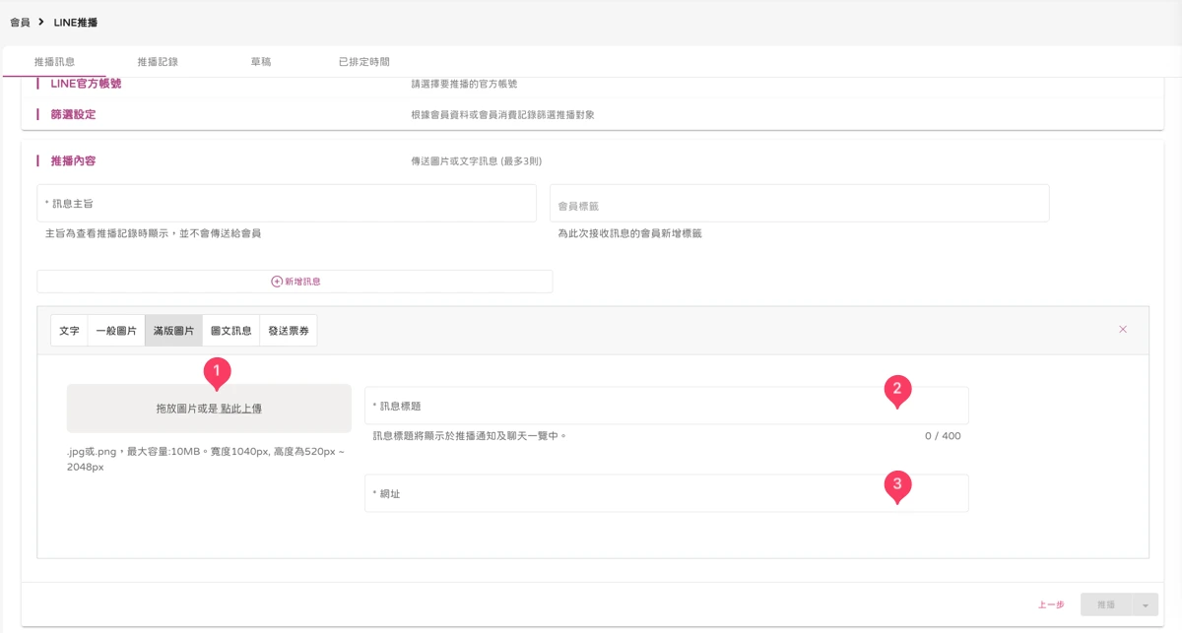This screenshot has height=633, width=1182.
Task: Choose the 一般圖片 message type
Action: pyautogui.click(x=116, y=331)
